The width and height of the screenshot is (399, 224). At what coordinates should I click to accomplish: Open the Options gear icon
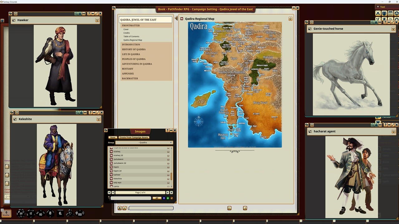tap(396, 19)
